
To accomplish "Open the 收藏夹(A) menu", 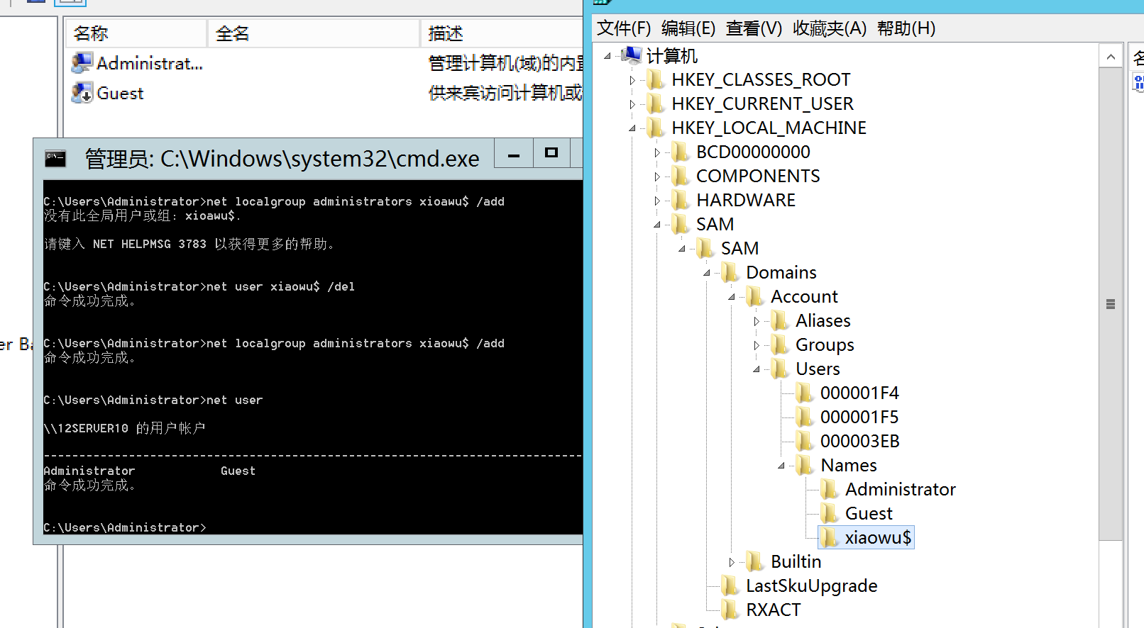I will click(829, 28).
